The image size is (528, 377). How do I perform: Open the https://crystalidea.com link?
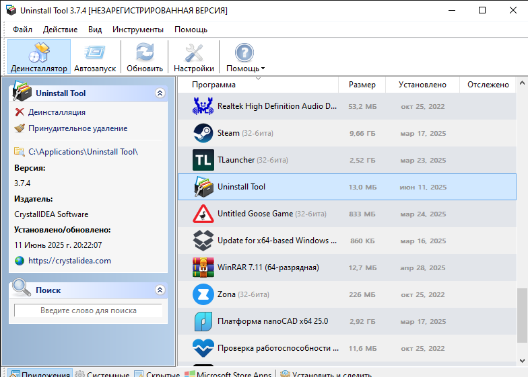pos(69,261)
